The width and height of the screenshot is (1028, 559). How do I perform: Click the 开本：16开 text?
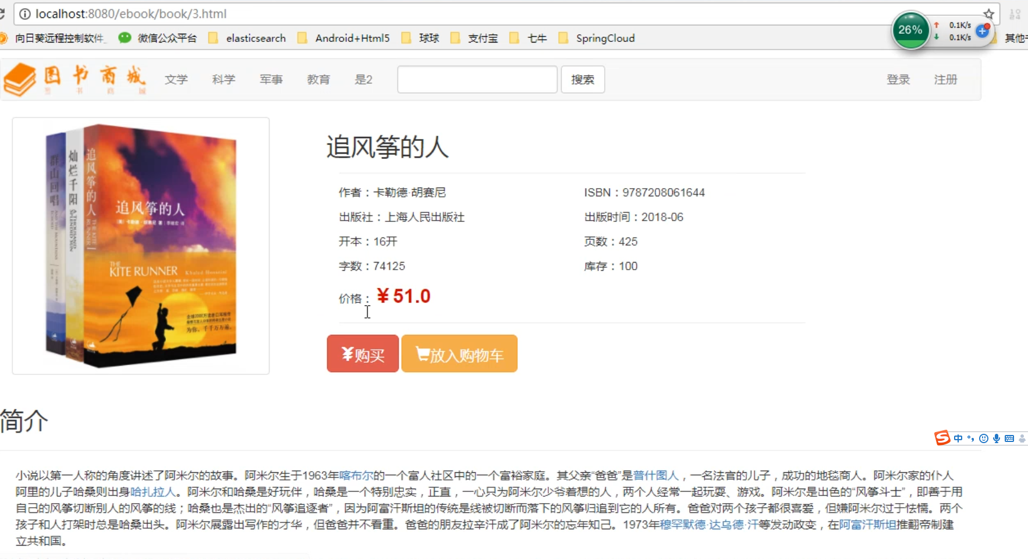coord(368,242)
